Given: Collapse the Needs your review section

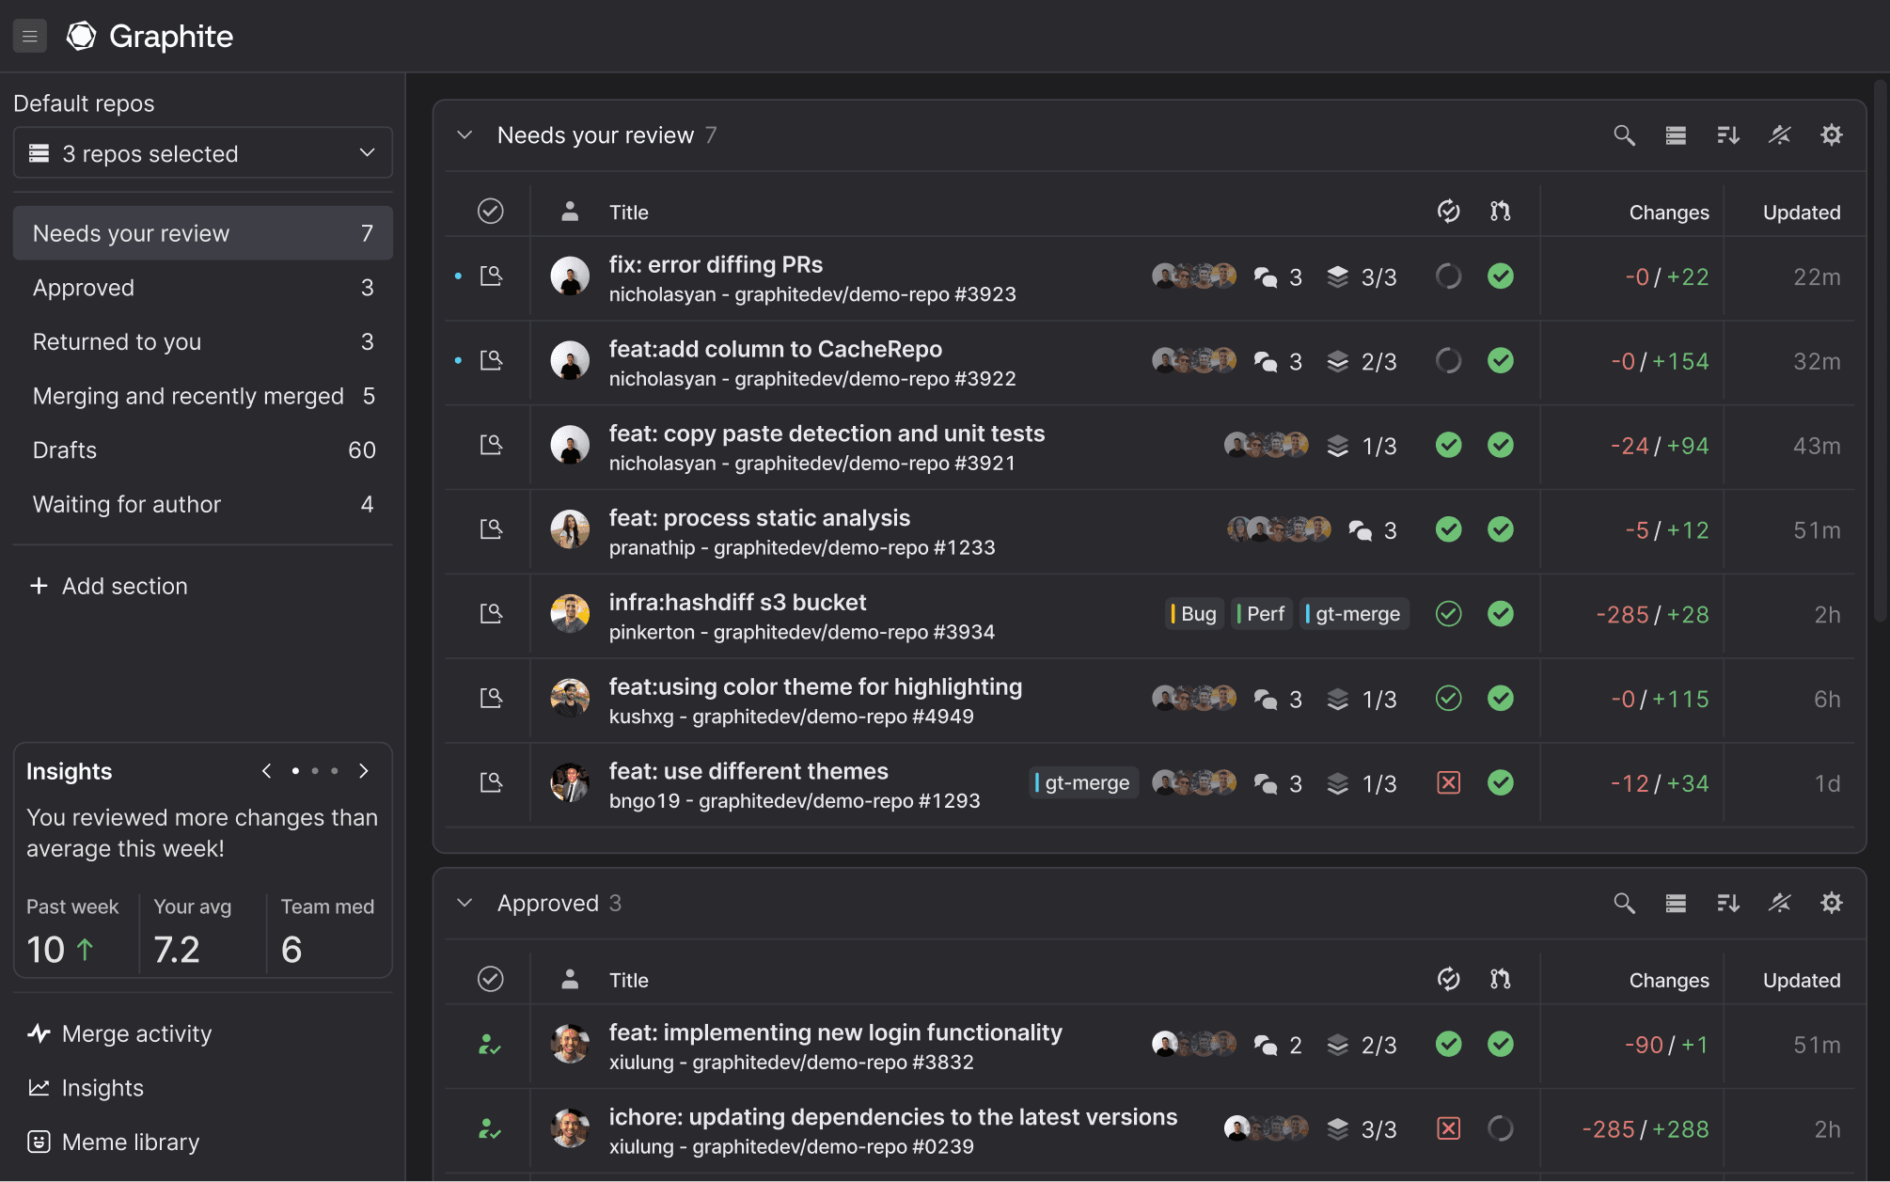Looking at the screenshot, I should click(x=463, y=134).
